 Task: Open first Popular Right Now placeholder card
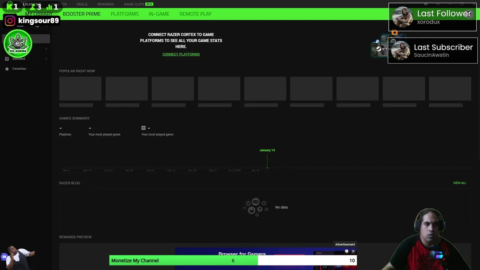coord(80,88)
